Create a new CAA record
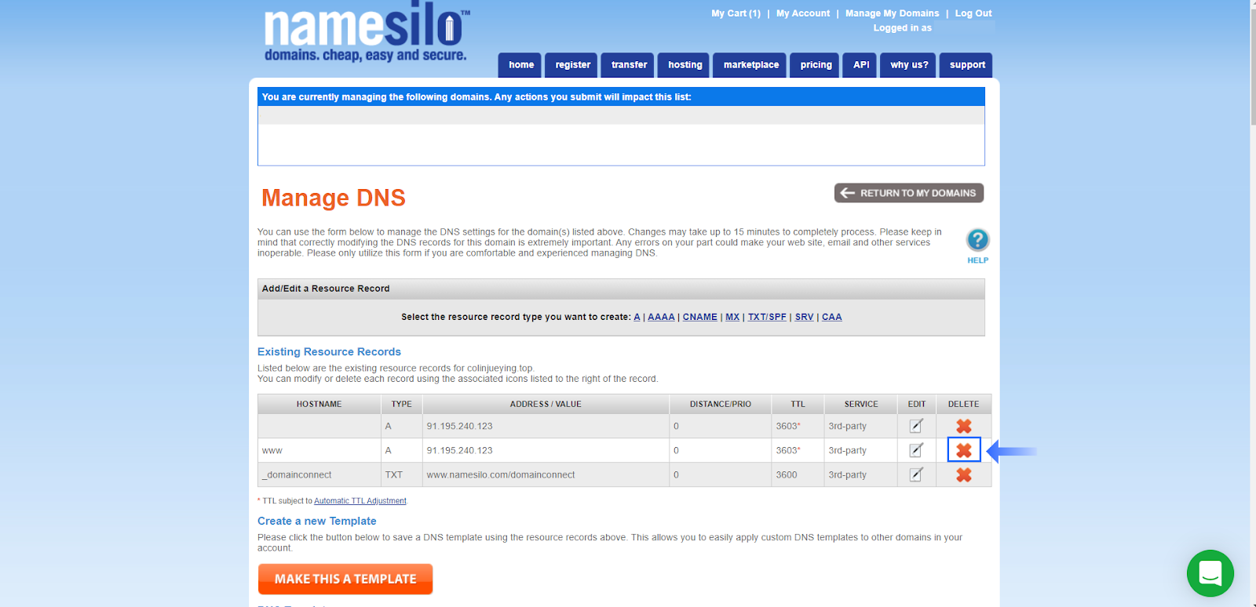Viewport: 1256px width, 607px height. click(832, 317)
